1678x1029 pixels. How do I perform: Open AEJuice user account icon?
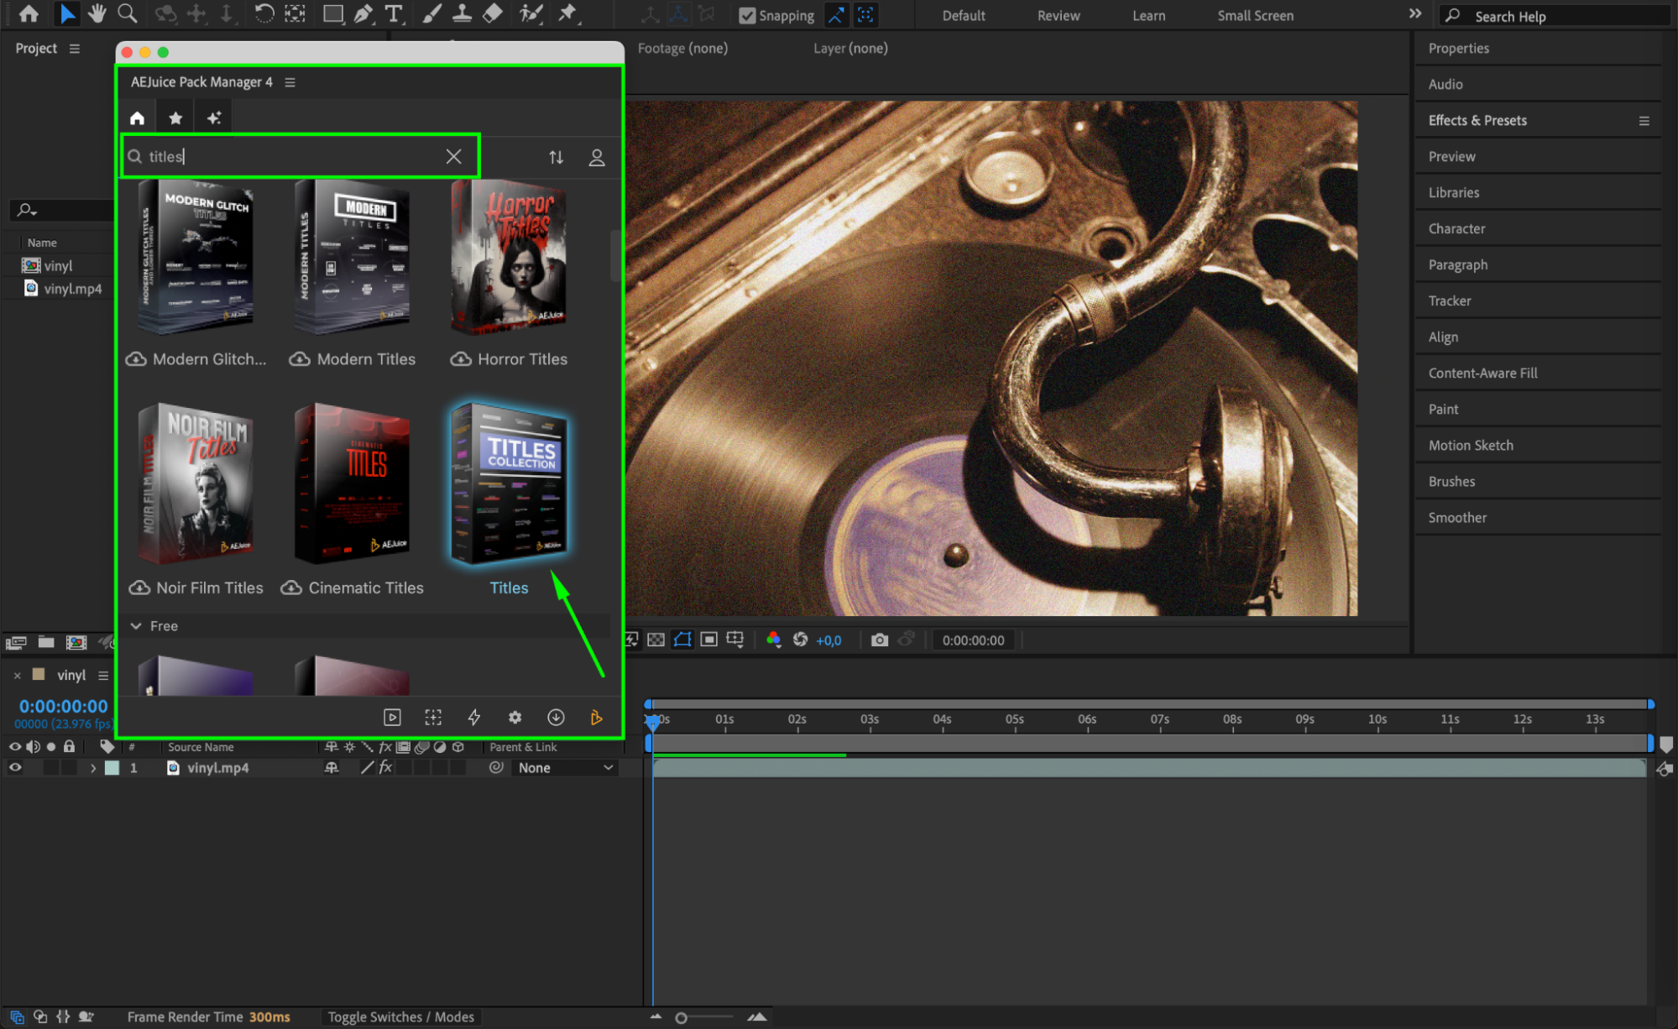point(597,157)
